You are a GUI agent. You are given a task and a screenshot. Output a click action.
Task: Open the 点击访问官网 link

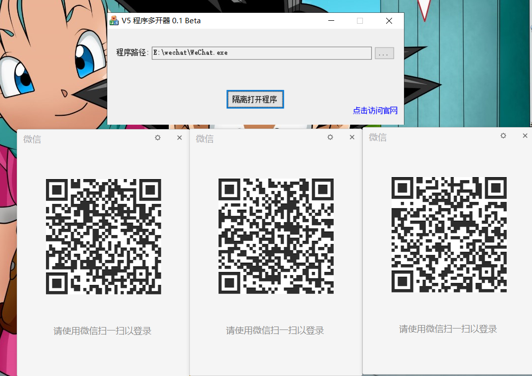(375, 111)
